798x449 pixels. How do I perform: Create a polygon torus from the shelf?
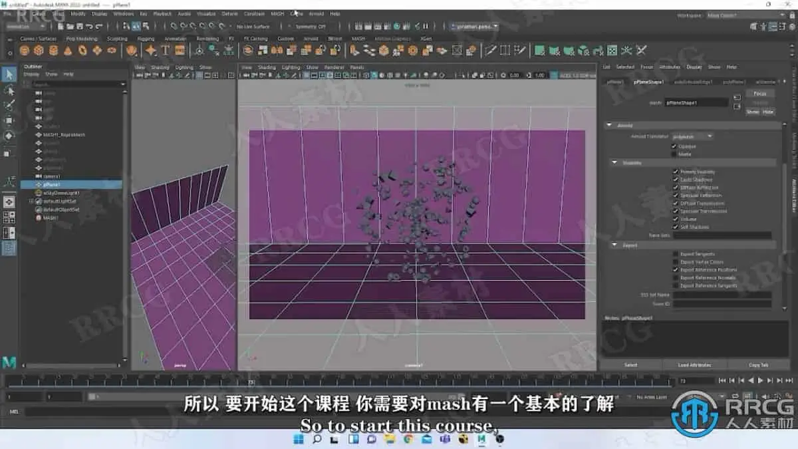(84, 51)
